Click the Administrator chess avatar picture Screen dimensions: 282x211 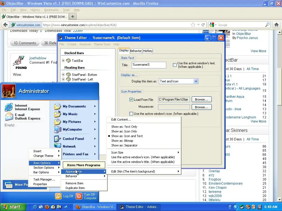(9, 91)
